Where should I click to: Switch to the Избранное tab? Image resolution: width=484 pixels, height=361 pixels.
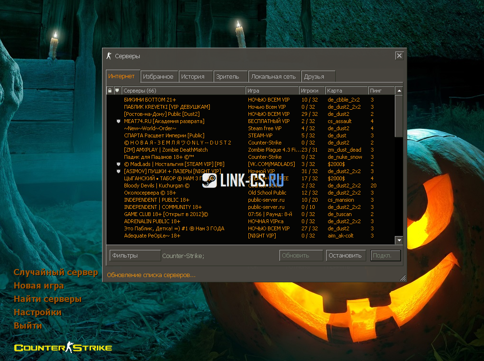point(159,76)
